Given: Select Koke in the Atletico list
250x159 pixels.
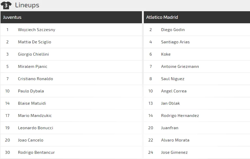Looking at the screenshot, I should 166,54.
